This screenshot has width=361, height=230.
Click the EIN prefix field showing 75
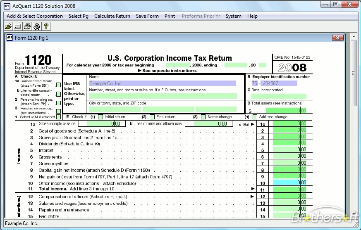click(255, 83)
